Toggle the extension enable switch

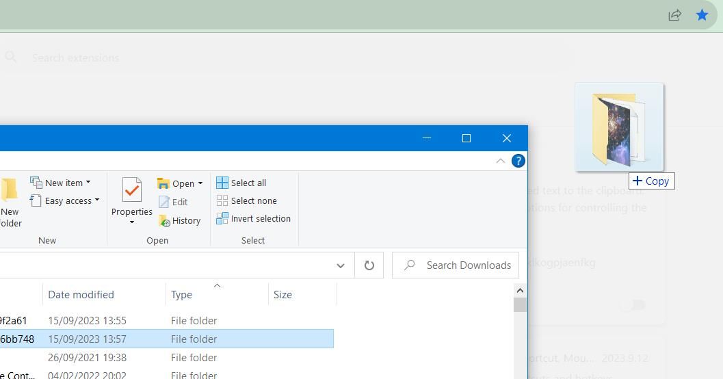[633, 306]
